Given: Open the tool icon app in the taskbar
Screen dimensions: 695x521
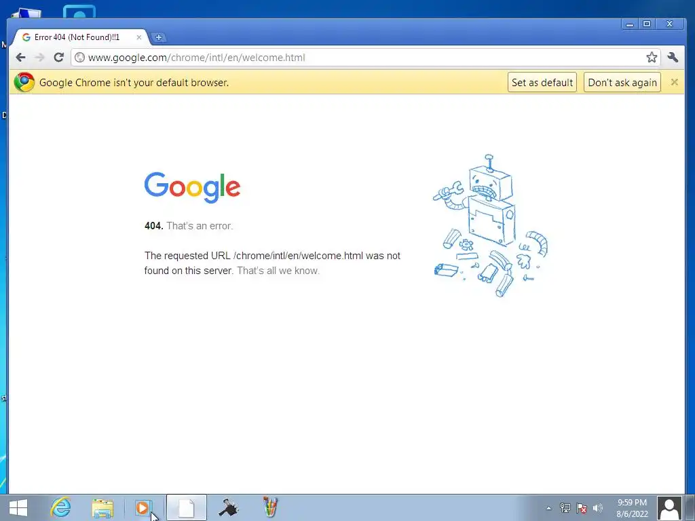Looking at the screenshot, I should click(x=229, y=507).
